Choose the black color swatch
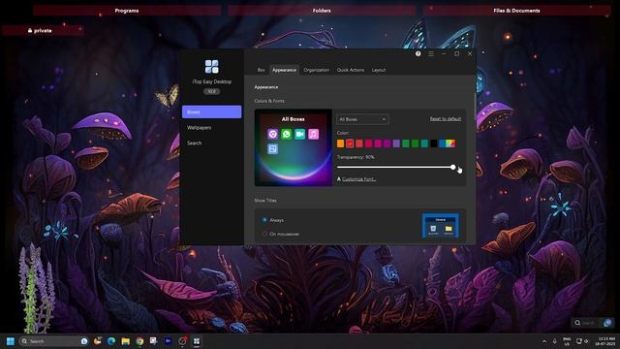The width and height of the screenshot is (620, 349). coord(434,143)
